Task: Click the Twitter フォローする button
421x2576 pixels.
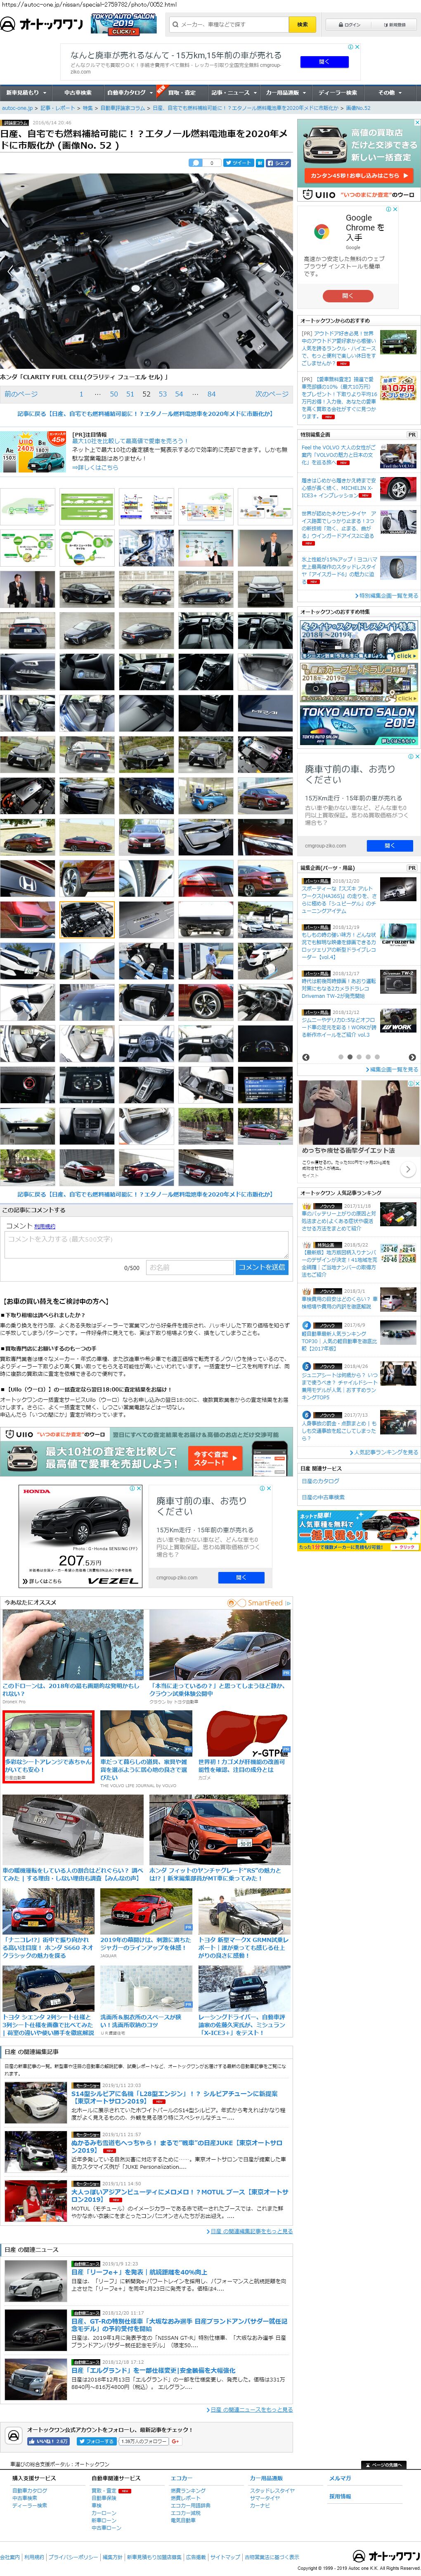Action: pyautogui.click(x=96, y=2441)
